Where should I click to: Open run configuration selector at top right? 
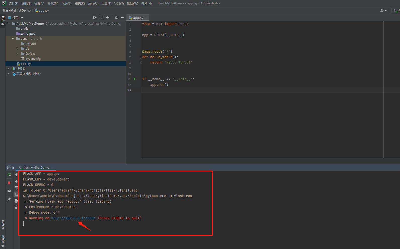pyautogui.click(x=396, y=11)
